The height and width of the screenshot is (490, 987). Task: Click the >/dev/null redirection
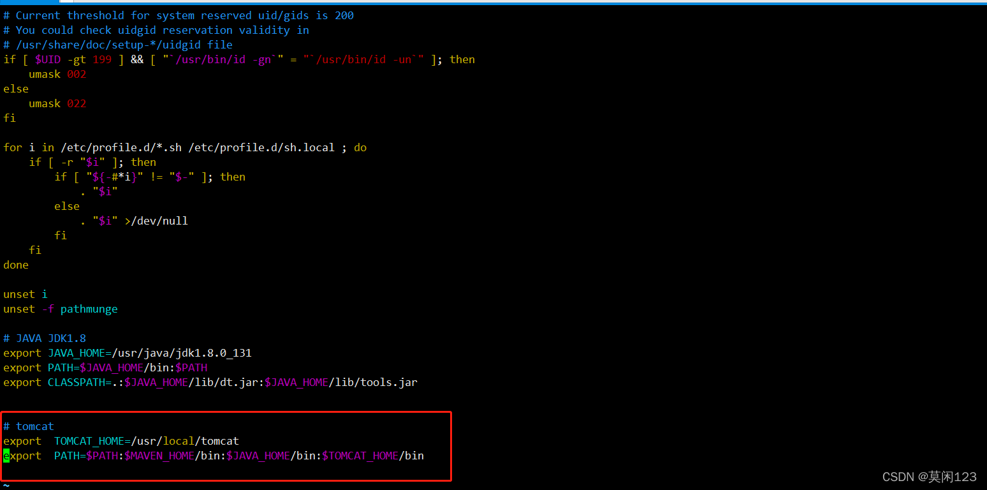[156, 221]
